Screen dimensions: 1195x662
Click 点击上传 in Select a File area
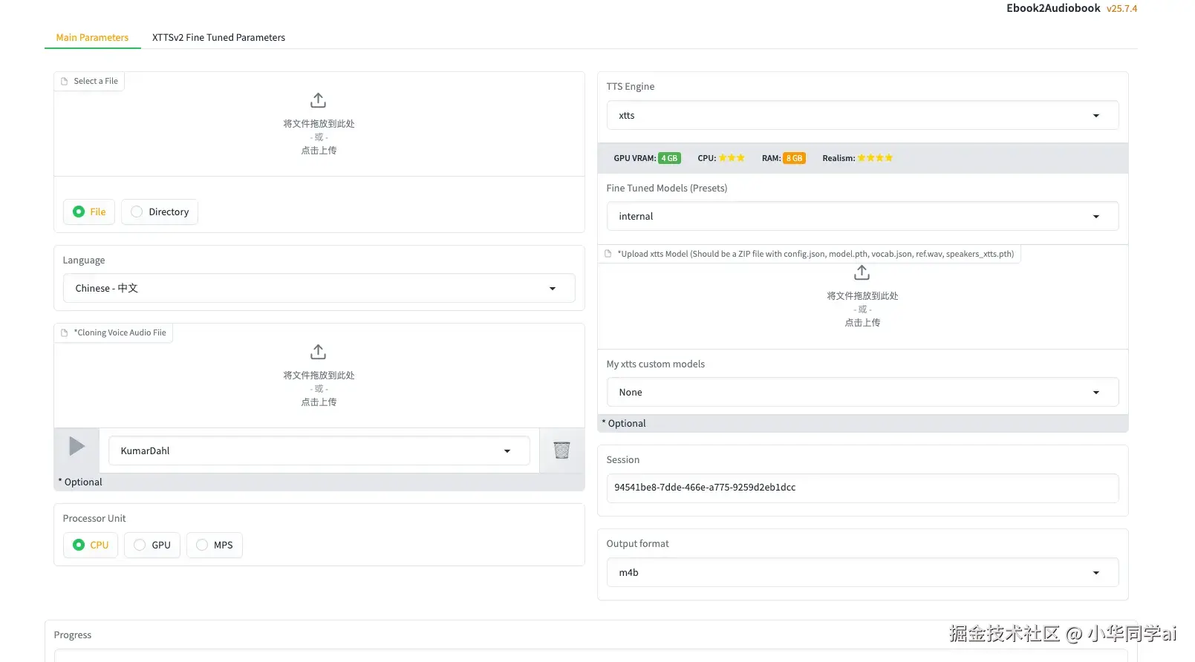pos(319,151)
